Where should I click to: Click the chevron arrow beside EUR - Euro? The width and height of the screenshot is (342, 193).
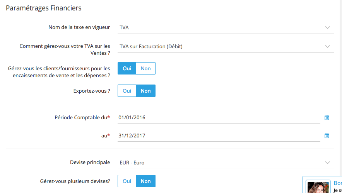coord(327,163)
